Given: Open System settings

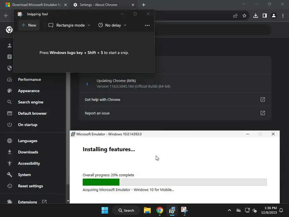Looking at the screenshot, I should [24, 175].
